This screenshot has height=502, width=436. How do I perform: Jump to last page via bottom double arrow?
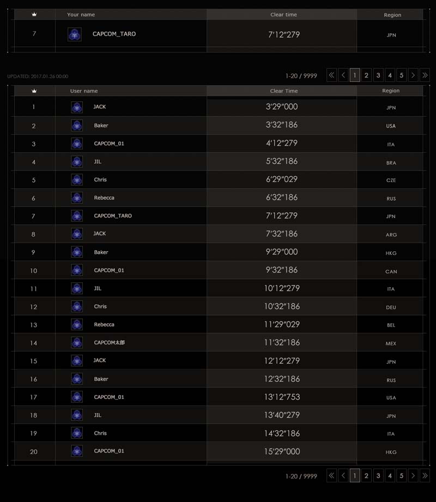click(x=425, y=475)
